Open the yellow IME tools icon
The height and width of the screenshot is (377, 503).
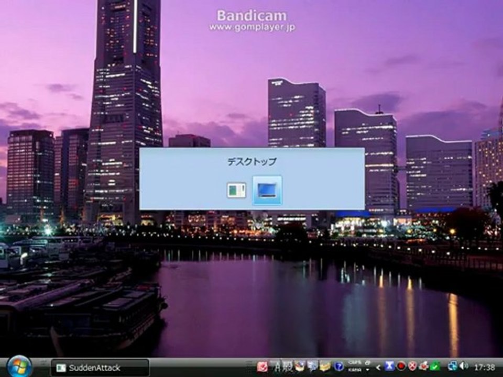tap(325, 367)
